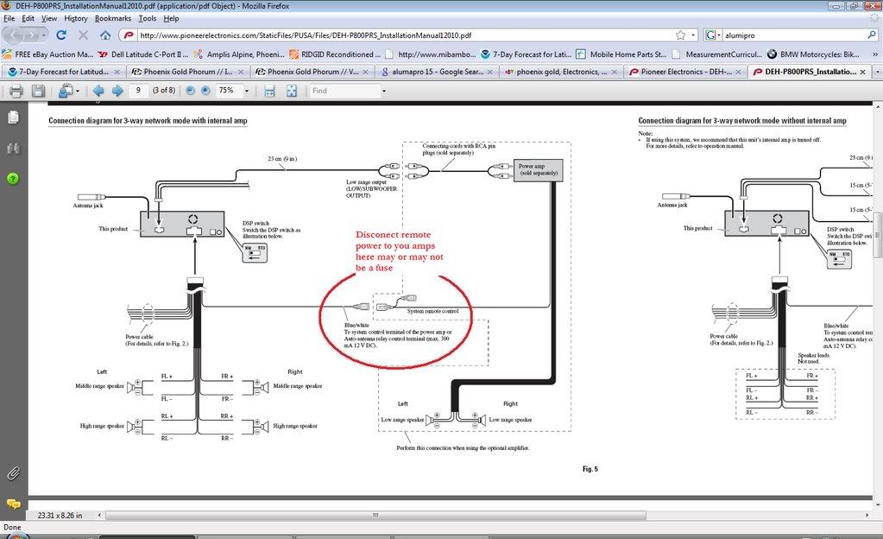
Task: Click the search magnifier icon in search bar
Action: coord(872,35)
